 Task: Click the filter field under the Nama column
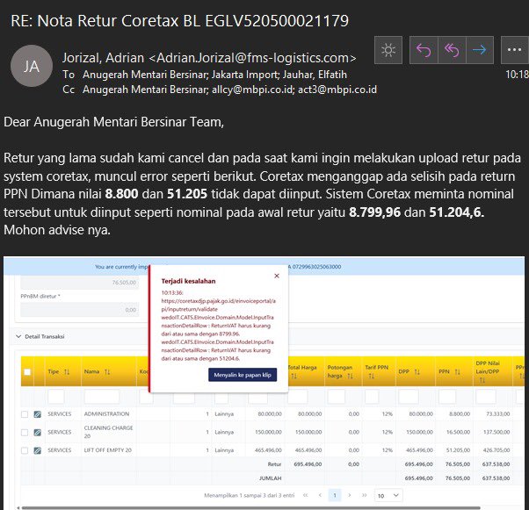point(102,397)
